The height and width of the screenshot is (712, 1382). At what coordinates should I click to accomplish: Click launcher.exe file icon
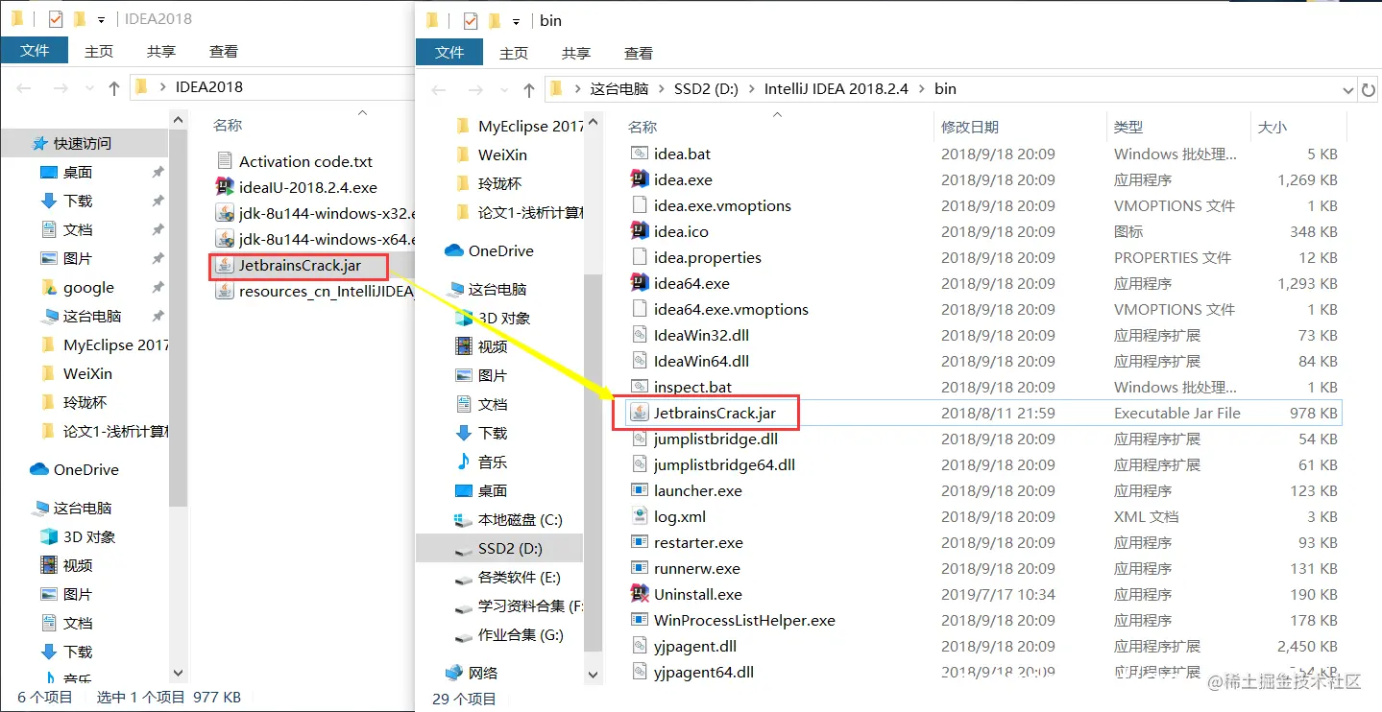(640, 490)
